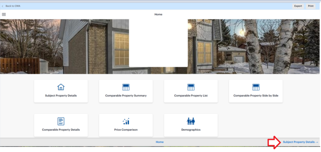Click the table icon above Comparable Property Summary

pyautogui.click(x=126, y=87)
